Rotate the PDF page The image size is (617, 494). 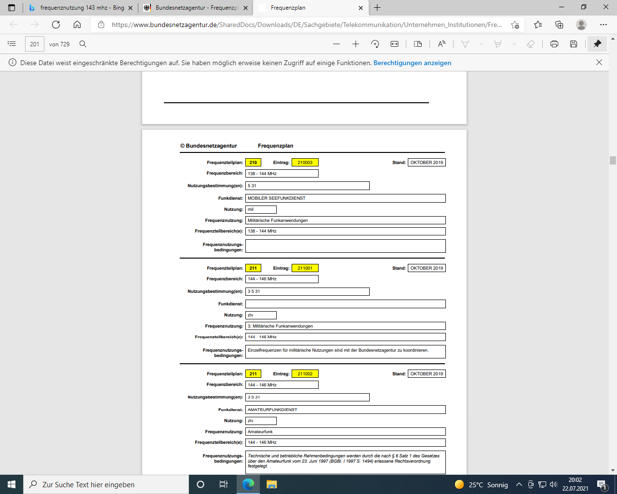375,44
